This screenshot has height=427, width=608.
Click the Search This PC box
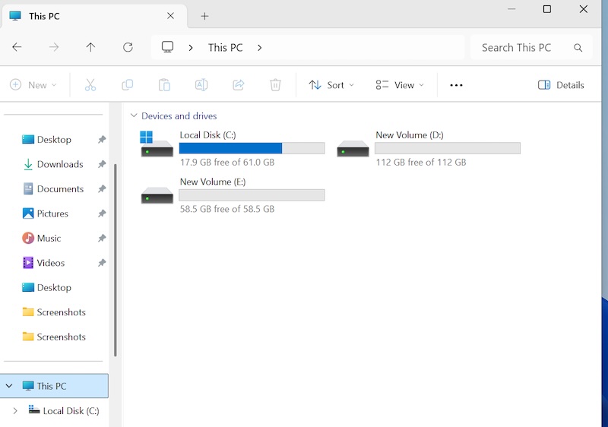(x=524, y=47)
